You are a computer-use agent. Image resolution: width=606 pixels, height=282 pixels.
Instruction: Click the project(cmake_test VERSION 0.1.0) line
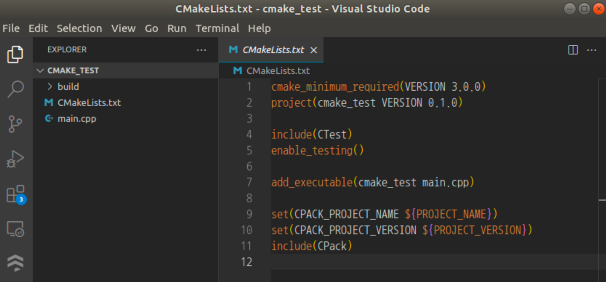coord(367,103)
